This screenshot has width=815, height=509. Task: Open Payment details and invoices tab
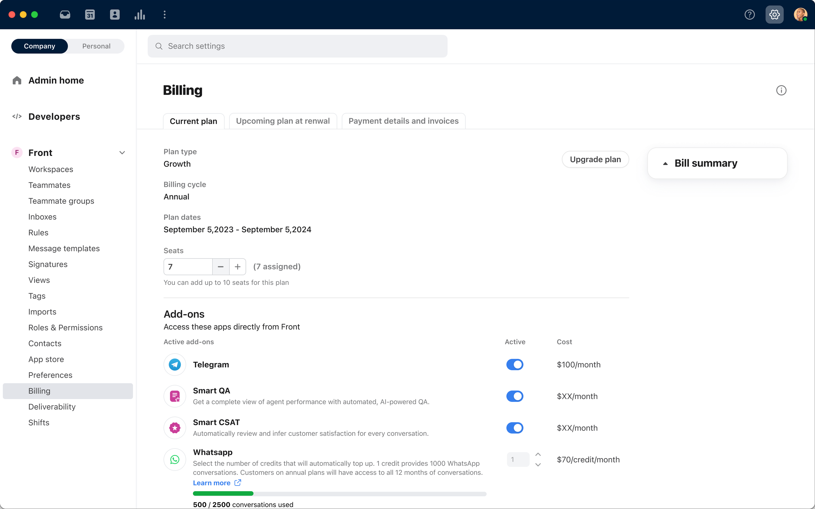(404, 121)
